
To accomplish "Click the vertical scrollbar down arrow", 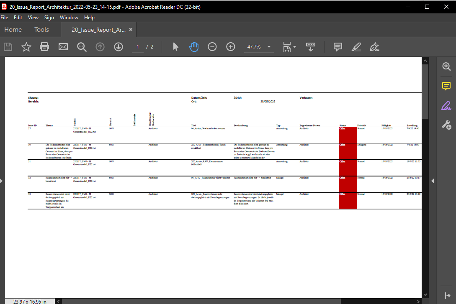I will coord(425,295).
